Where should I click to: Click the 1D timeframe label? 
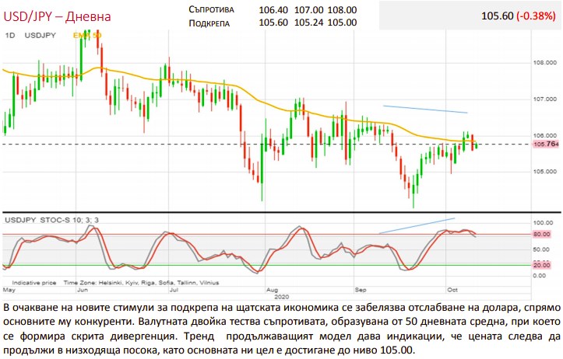[x=10, y=36]
